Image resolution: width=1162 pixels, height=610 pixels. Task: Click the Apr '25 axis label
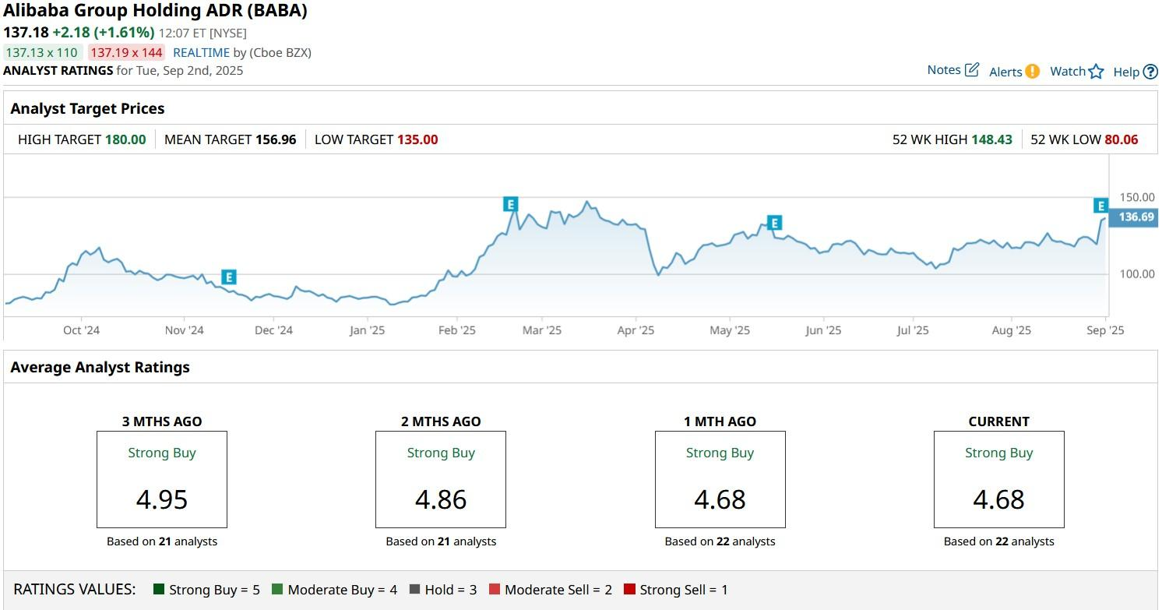pyautogui.click(x=636, y=330)
